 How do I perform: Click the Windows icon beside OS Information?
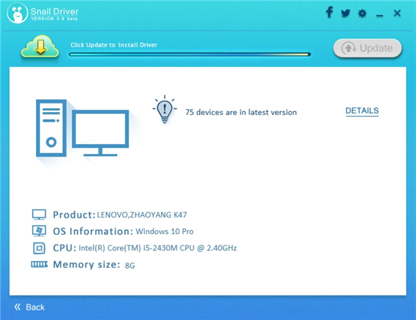click(39, 231)
